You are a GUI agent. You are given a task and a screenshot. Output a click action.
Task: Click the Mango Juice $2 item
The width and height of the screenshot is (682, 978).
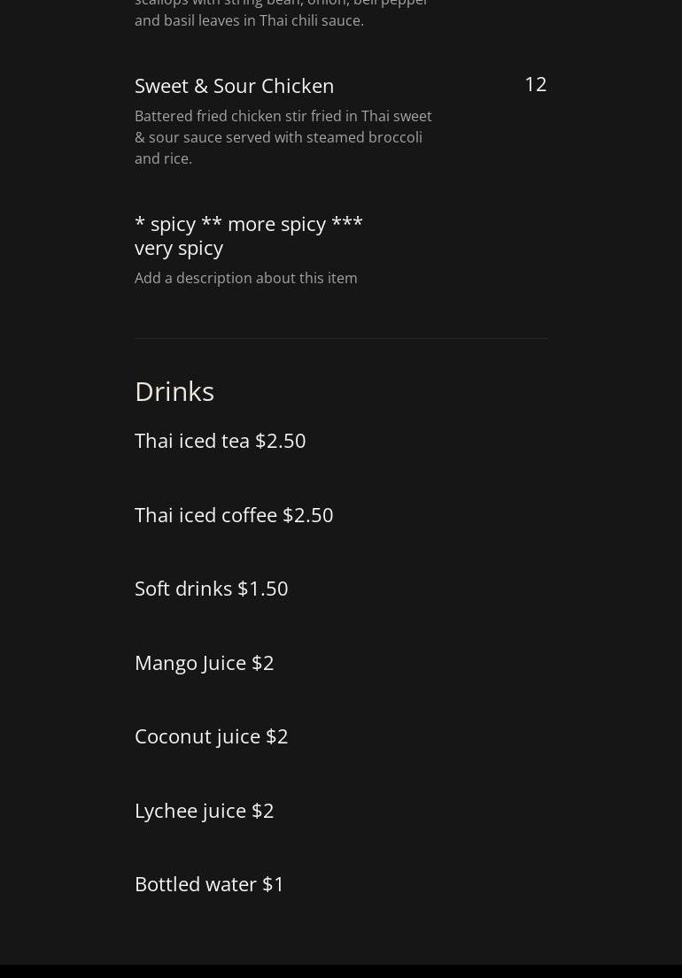pyautogui.click(x=204, y=662)
